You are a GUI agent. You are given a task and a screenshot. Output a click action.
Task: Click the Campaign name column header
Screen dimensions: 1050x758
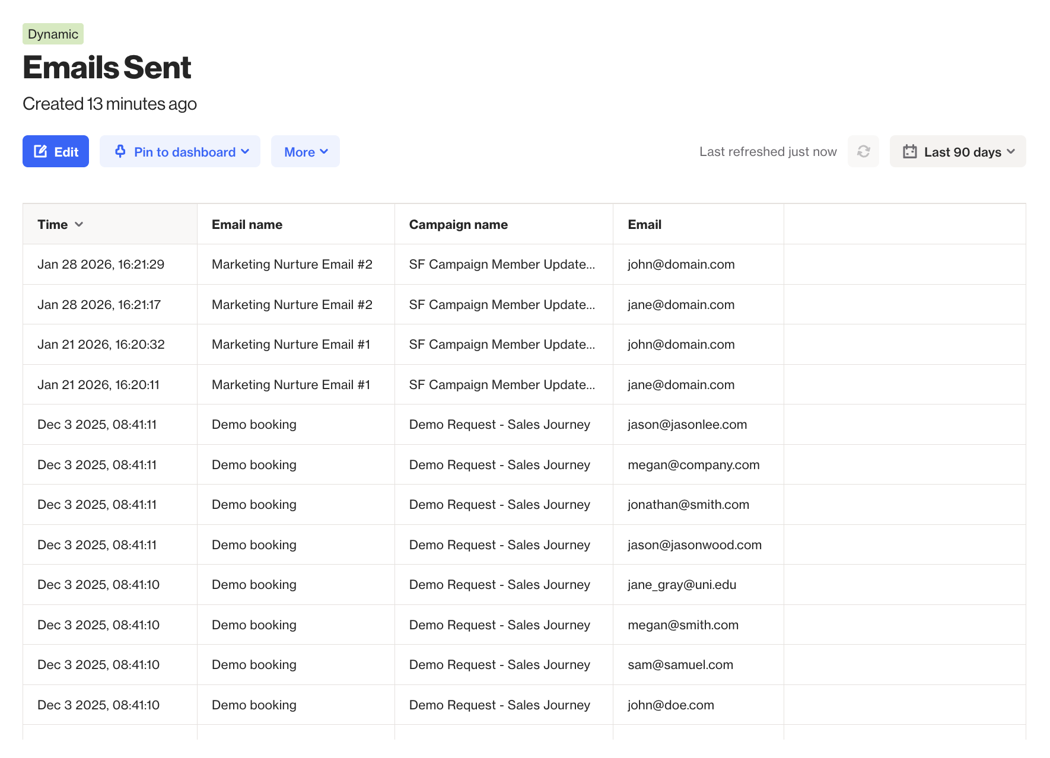tap(458, 225)
